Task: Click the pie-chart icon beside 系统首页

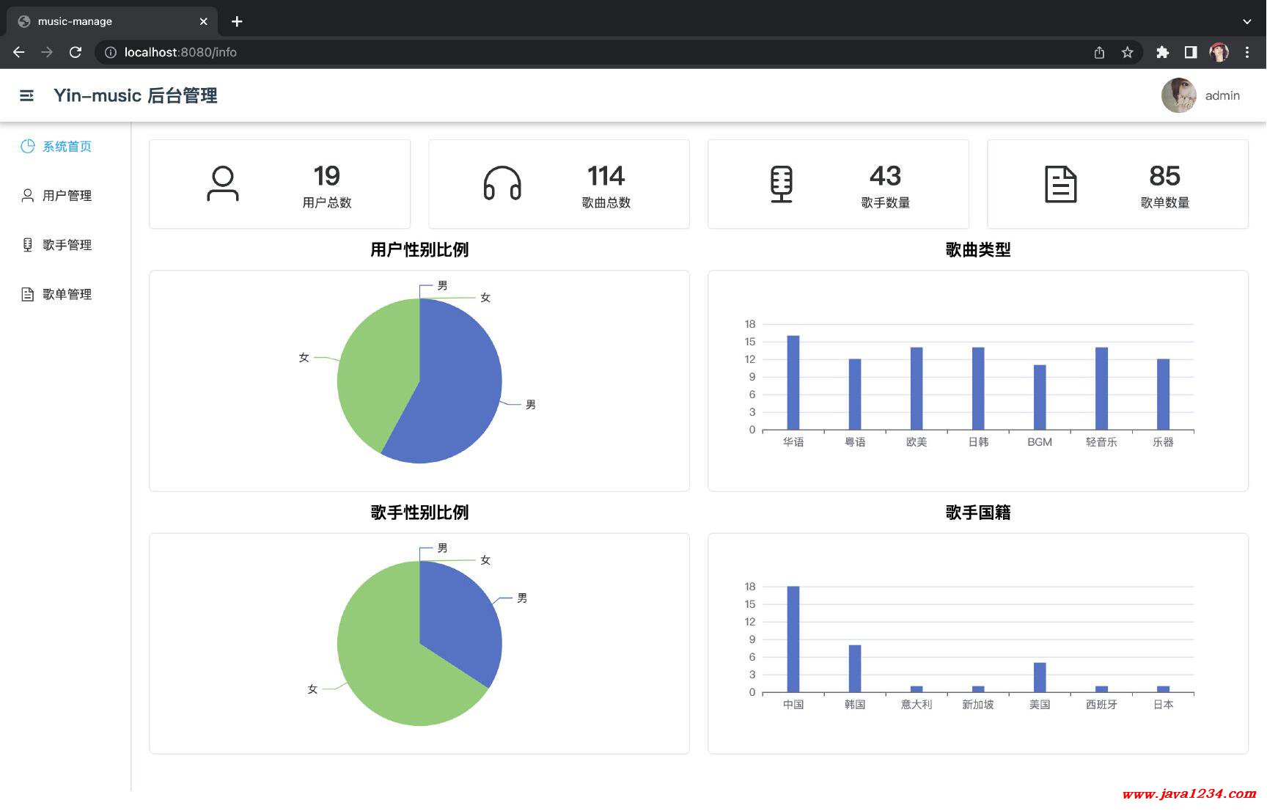Action: point(28,146)
